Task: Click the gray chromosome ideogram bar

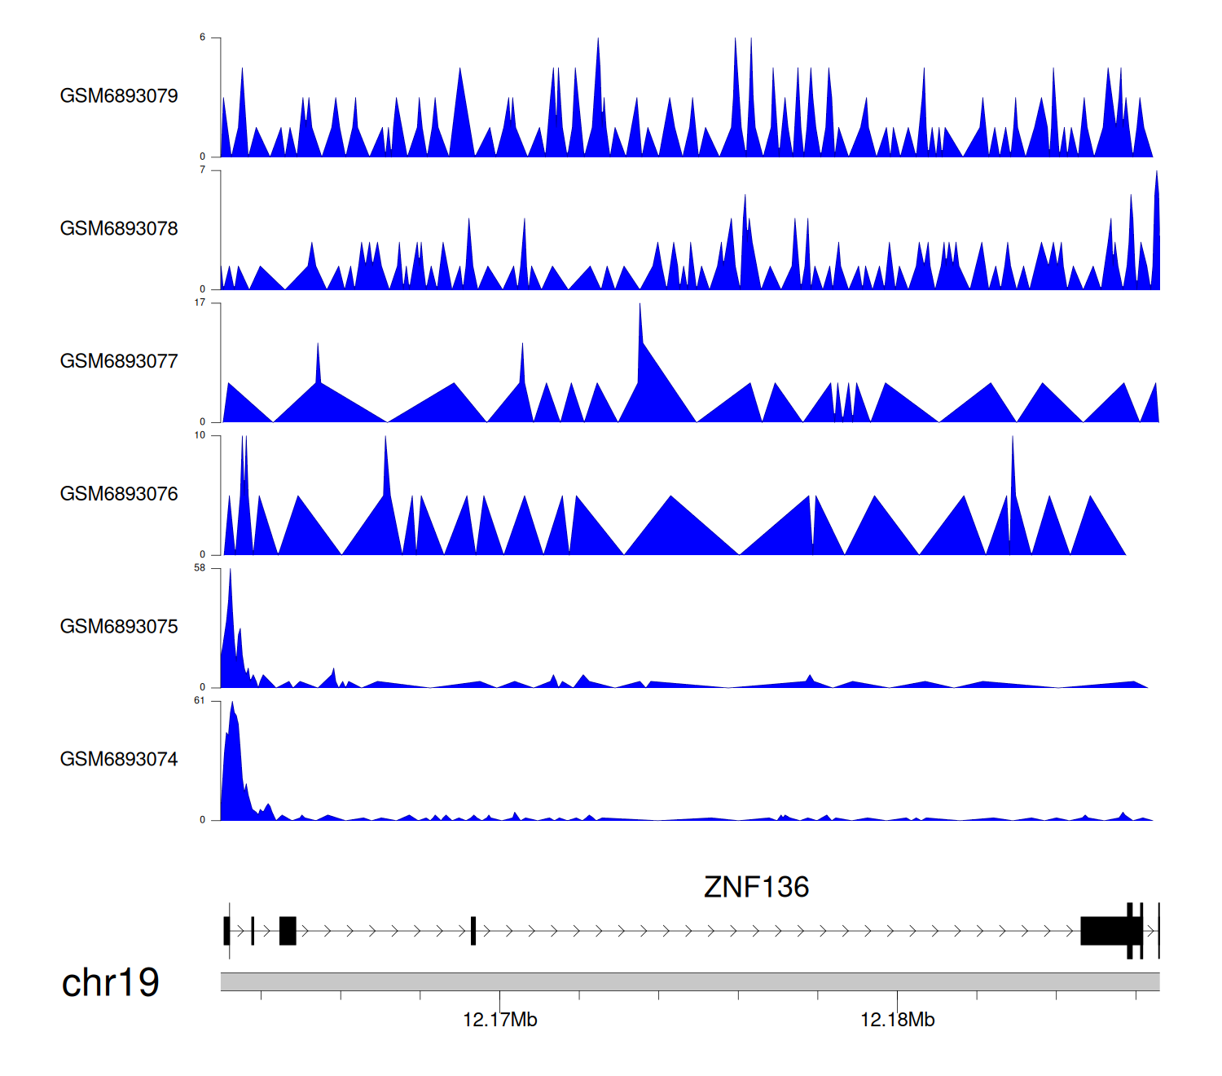Action: click(689, 981)
